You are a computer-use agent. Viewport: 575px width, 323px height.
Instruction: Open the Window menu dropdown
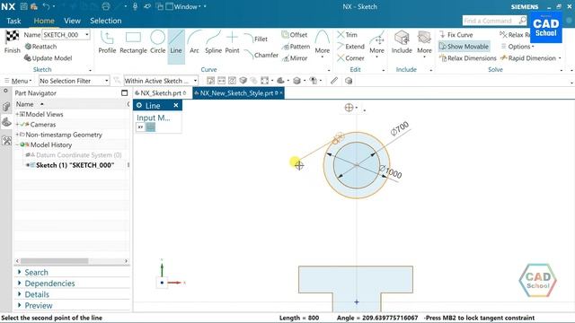coord(186,6)
